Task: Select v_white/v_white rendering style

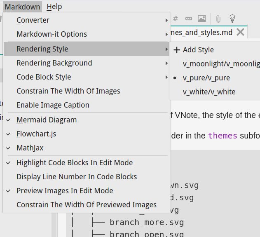Action: [x=215, y=92]
